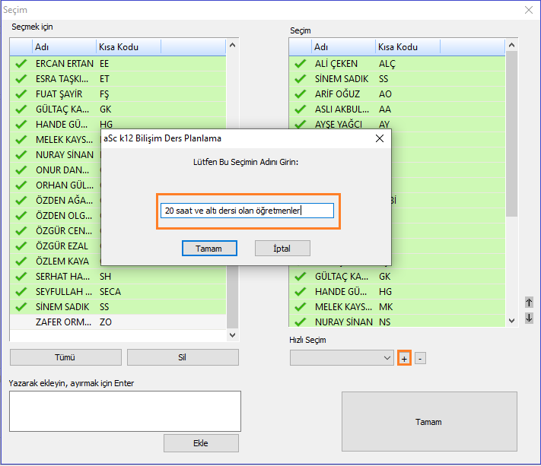
Task: Select ÖZDEN AĞA... in the left list
Action: click(x=56, y=200)
